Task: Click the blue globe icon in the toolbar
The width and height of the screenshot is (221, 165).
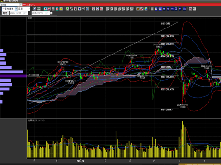Action: coord(35,9)
